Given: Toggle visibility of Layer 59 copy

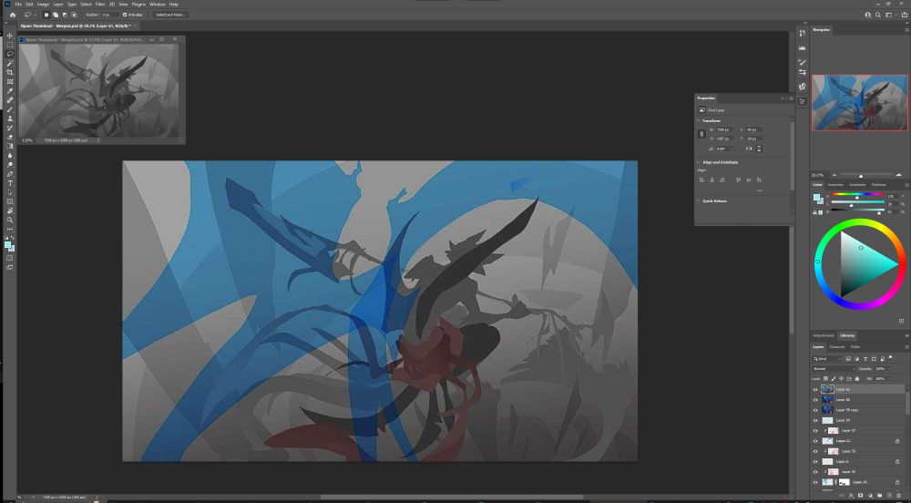Looking at the screenshot, I should [x=815, y=410].
